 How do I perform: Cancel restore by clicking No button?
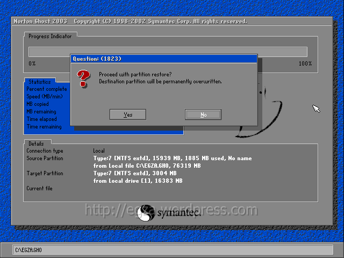coord(203,114)
